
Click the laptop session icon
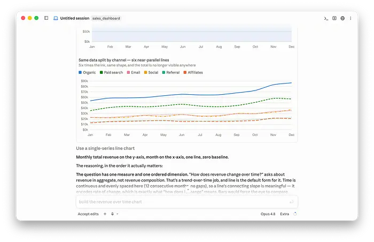click(x=56, y=18)
